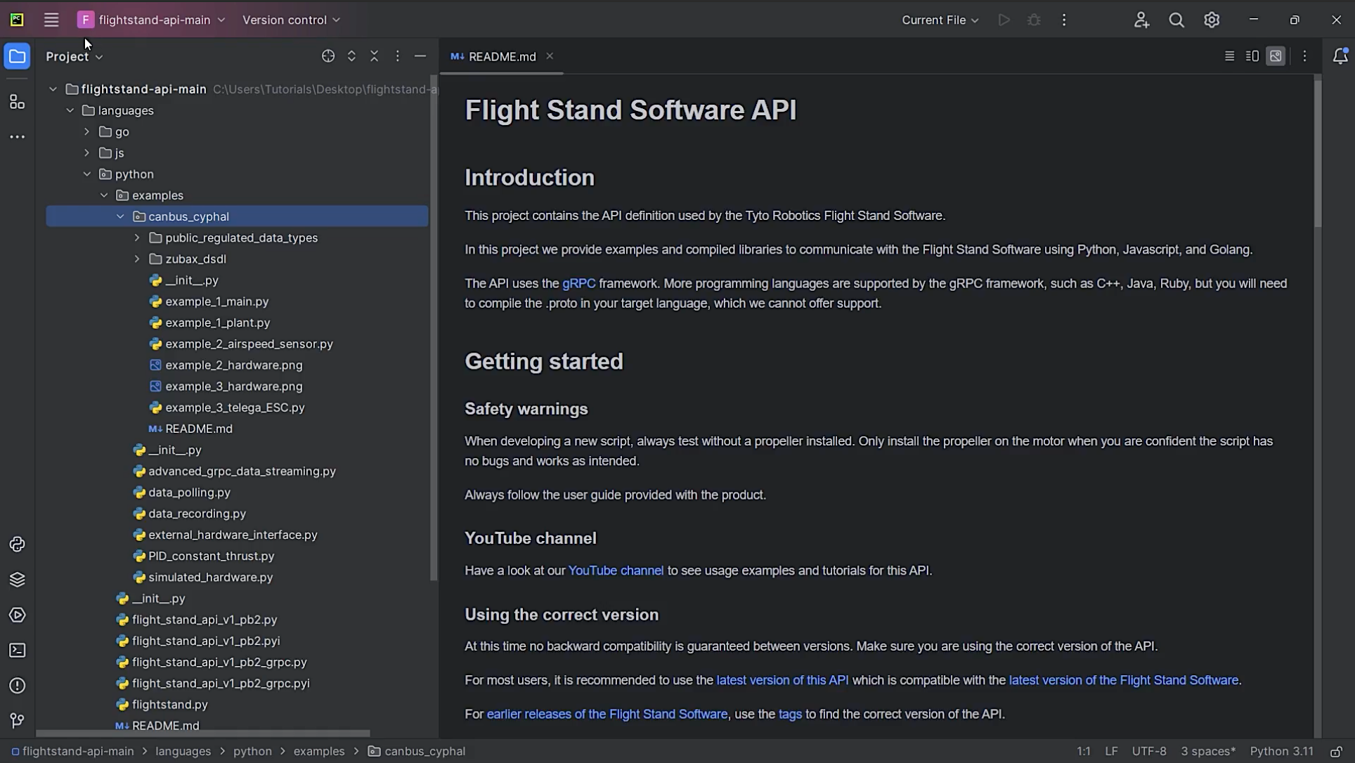Click the notifications bell icon

point(1341,56)
